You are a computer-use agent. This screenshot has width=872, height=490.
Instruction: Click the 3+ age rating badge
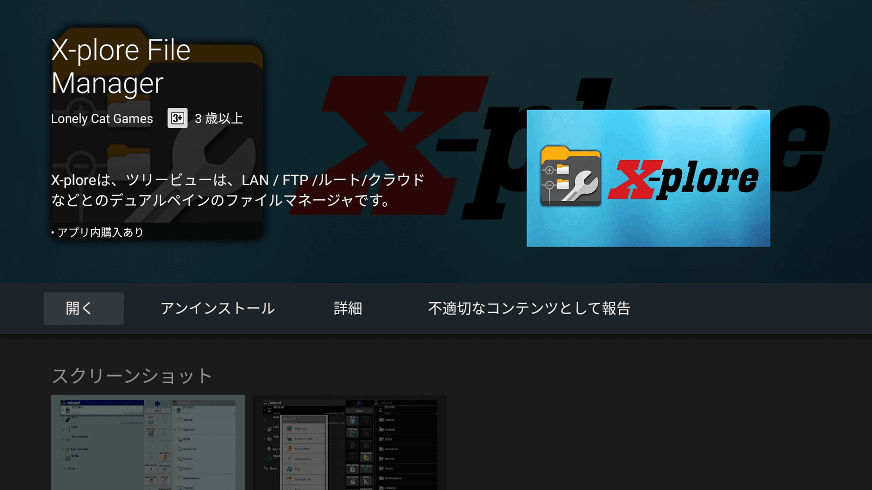pos(177,118)
